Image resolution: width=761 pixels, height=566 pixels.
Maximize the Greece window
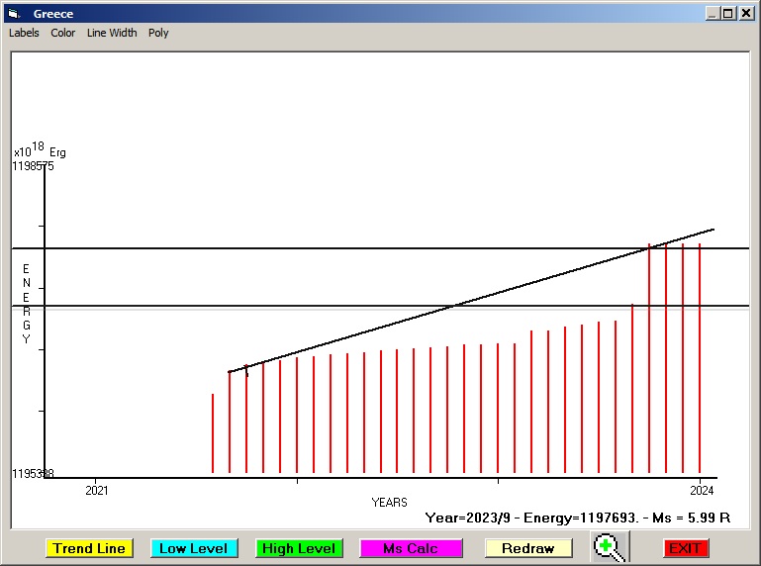coord(729,14)
